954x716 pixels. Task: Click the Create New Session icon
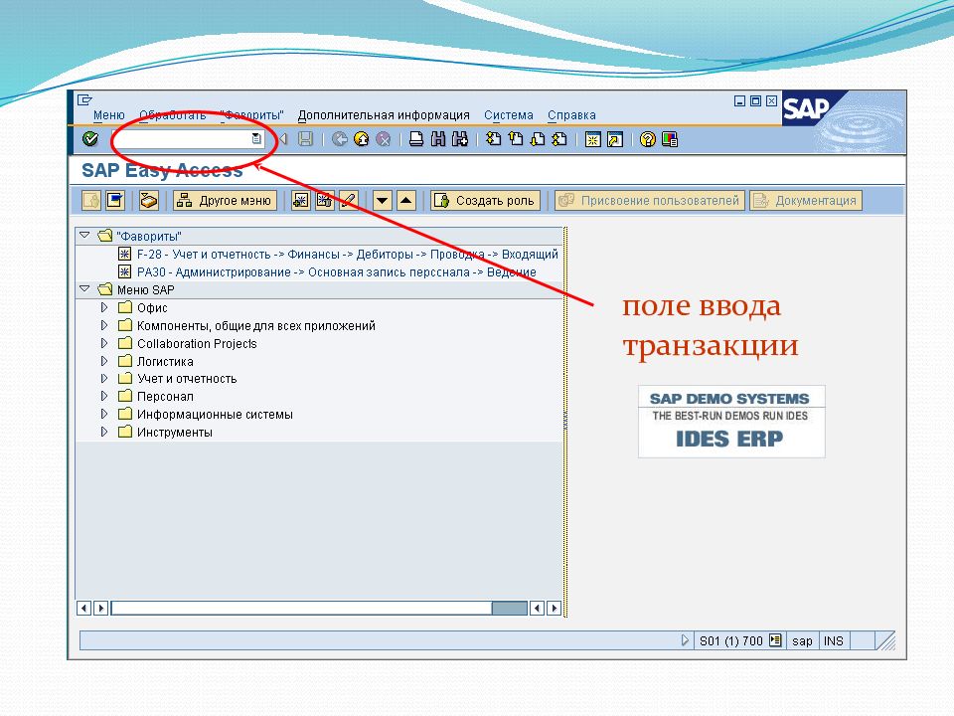(x=592, y=139)
